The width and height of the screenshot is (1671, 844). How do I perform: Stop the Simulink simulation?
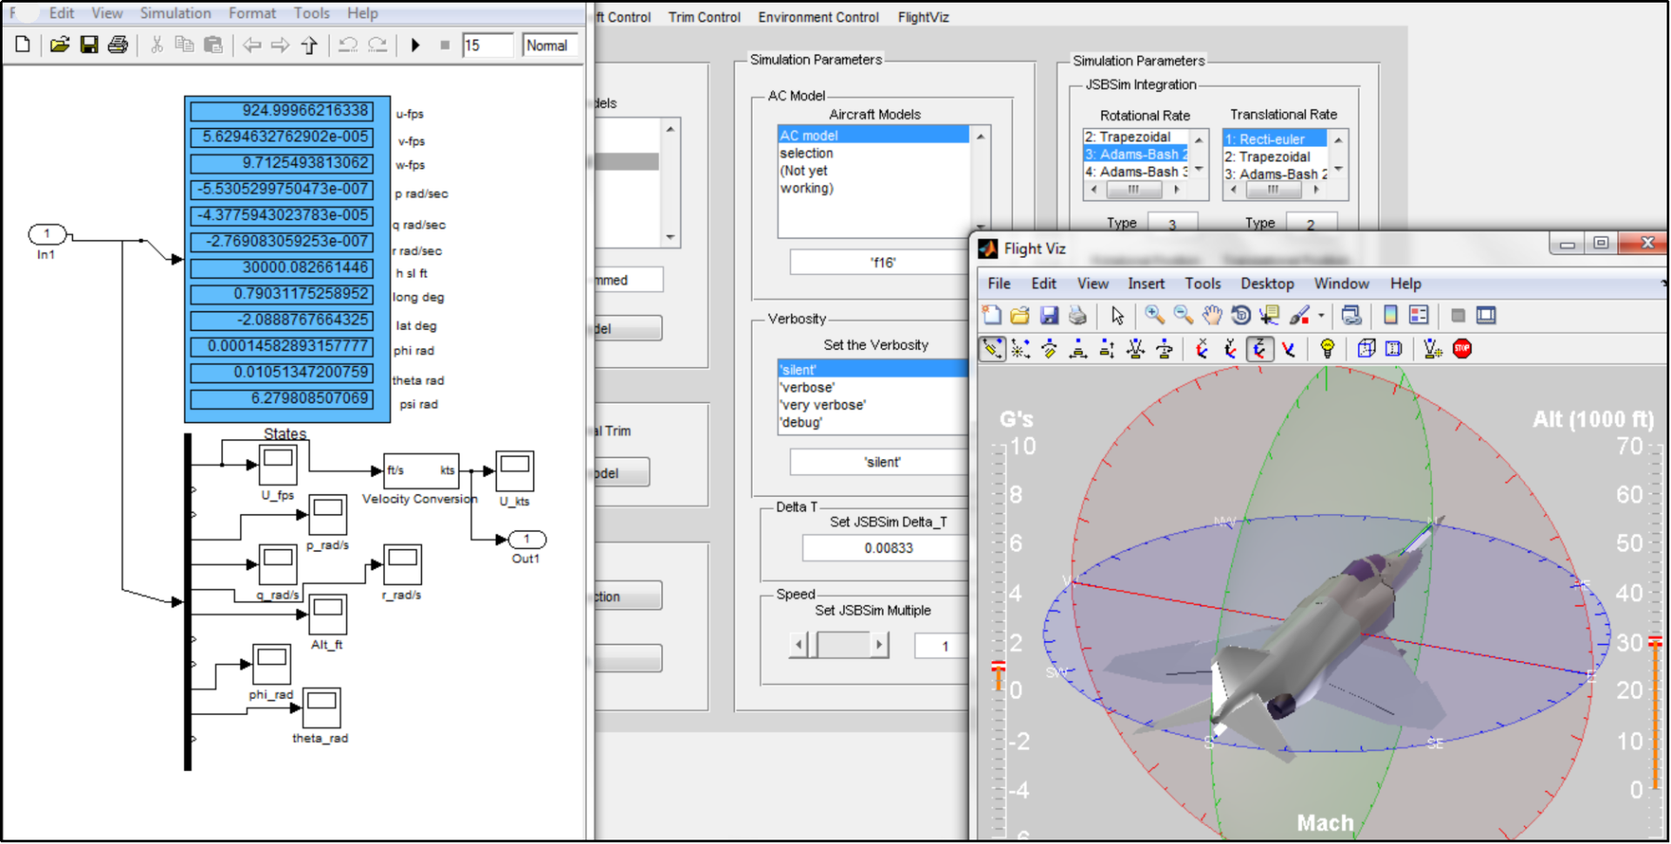tap(445, 44)
